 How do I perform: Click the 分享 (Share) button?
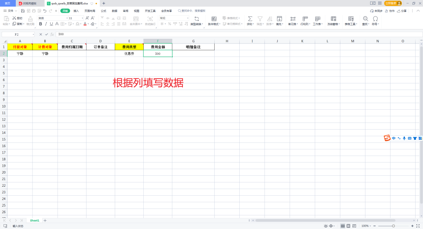pyautogui.click(x=401, y=11)
